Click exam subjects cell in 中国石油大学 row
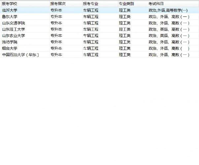Viewport: 199px width, 165px height. click(x=169, y=55)
